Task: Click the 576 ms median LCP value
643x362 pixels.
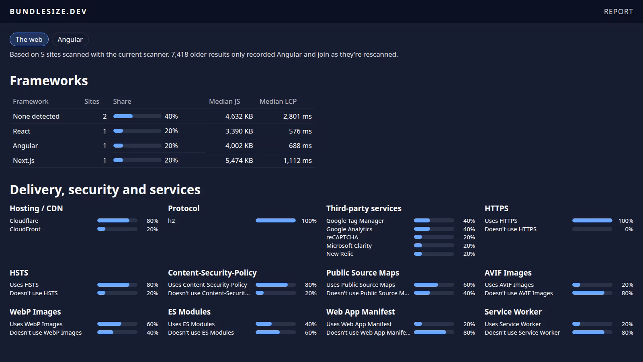Action: tap(300, 131)
